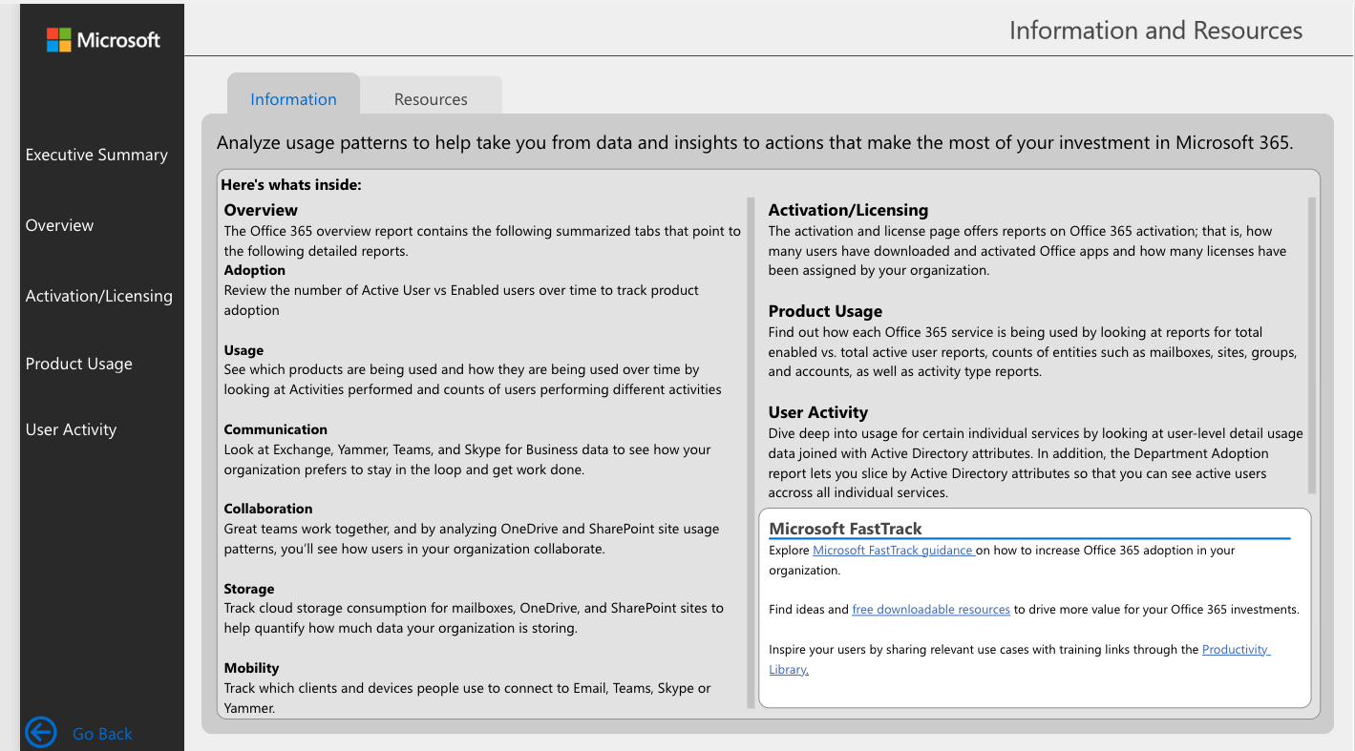Screen dimensions: 1355x751
Task: Switch to the Resources tab
Action: click(431, 99)
